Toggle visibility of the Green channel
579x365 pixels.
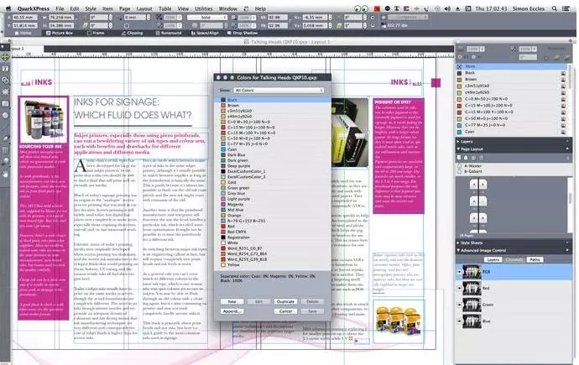[x=459, y=305]
